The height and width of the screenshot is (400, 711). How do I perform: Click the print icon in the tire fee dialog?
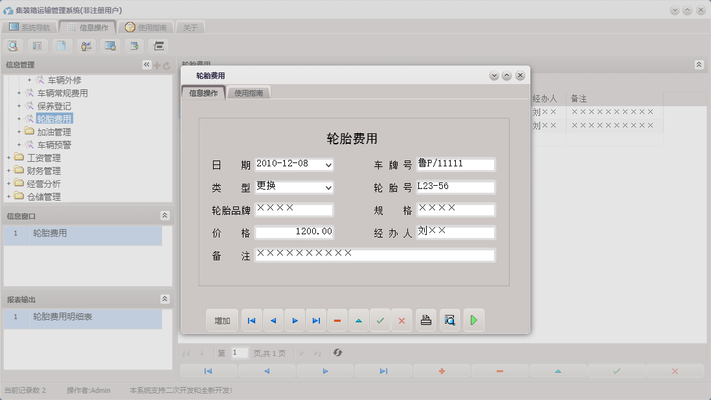coord(425,320)
